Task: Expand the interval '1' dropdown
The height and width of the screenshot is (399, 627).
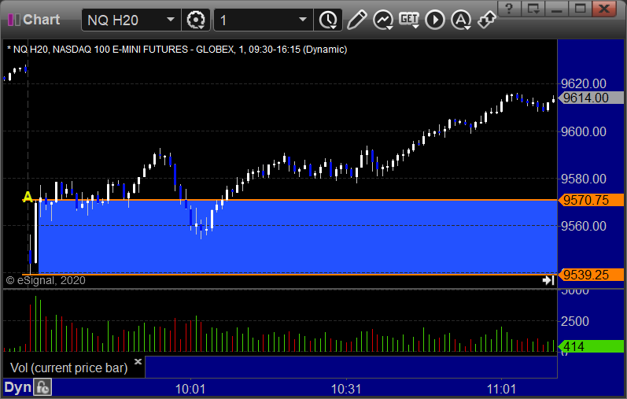Action: pos(303,20)
